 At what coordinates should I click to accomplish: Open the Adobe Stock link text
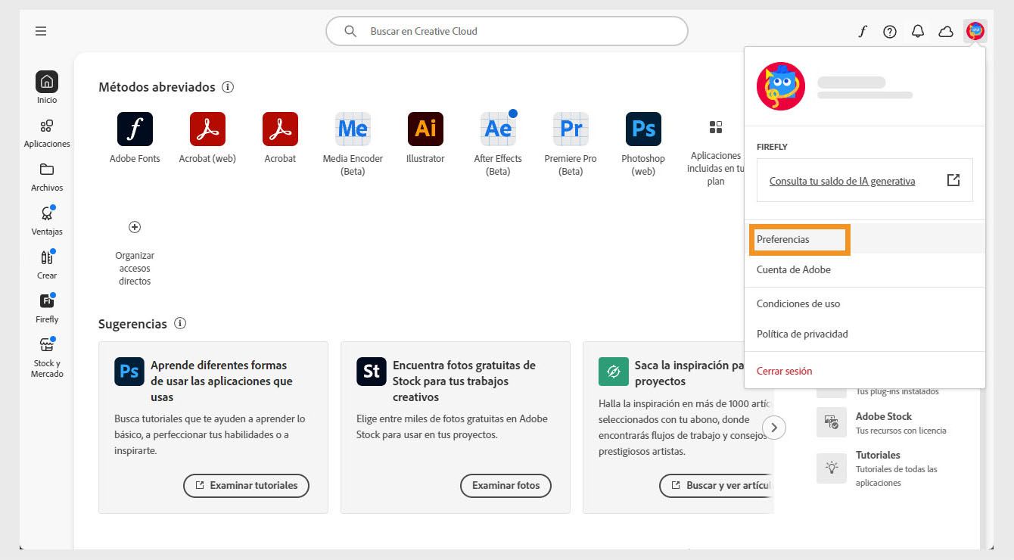884,416
